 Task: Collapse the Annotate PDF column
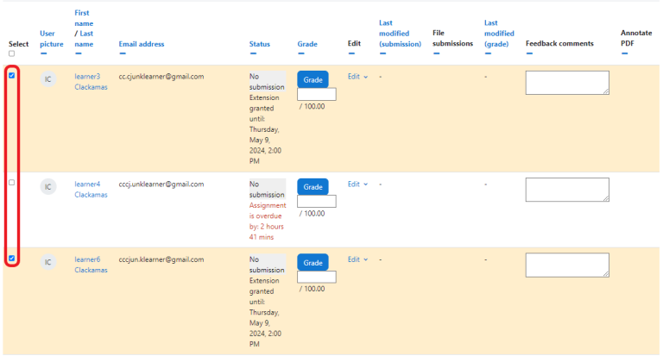coord(624,53)
